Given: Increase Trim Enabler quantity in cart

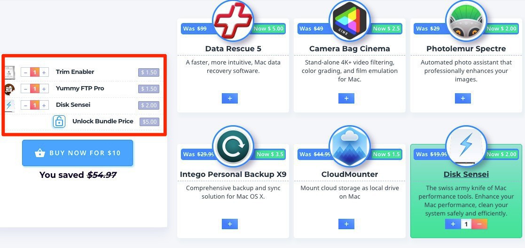Looking at the screenshot, I should click(44, 72).
